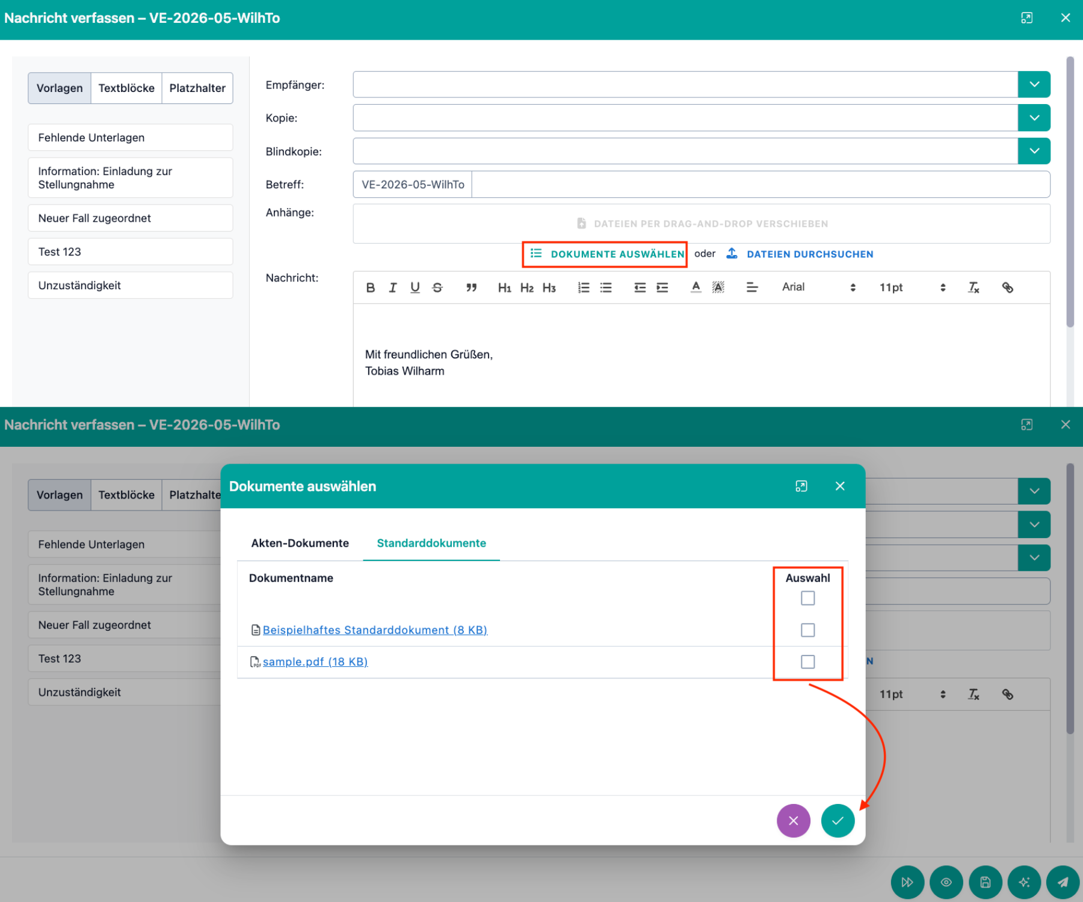
Task: Decrease indent in the message editor
Action: click(640, 287)
